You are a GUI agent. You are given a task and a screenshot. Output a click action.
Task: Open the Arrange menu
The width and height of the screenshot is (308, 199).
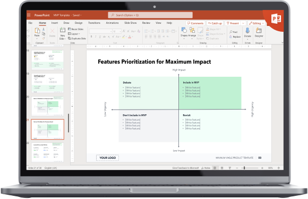click(x=192, y=33)
